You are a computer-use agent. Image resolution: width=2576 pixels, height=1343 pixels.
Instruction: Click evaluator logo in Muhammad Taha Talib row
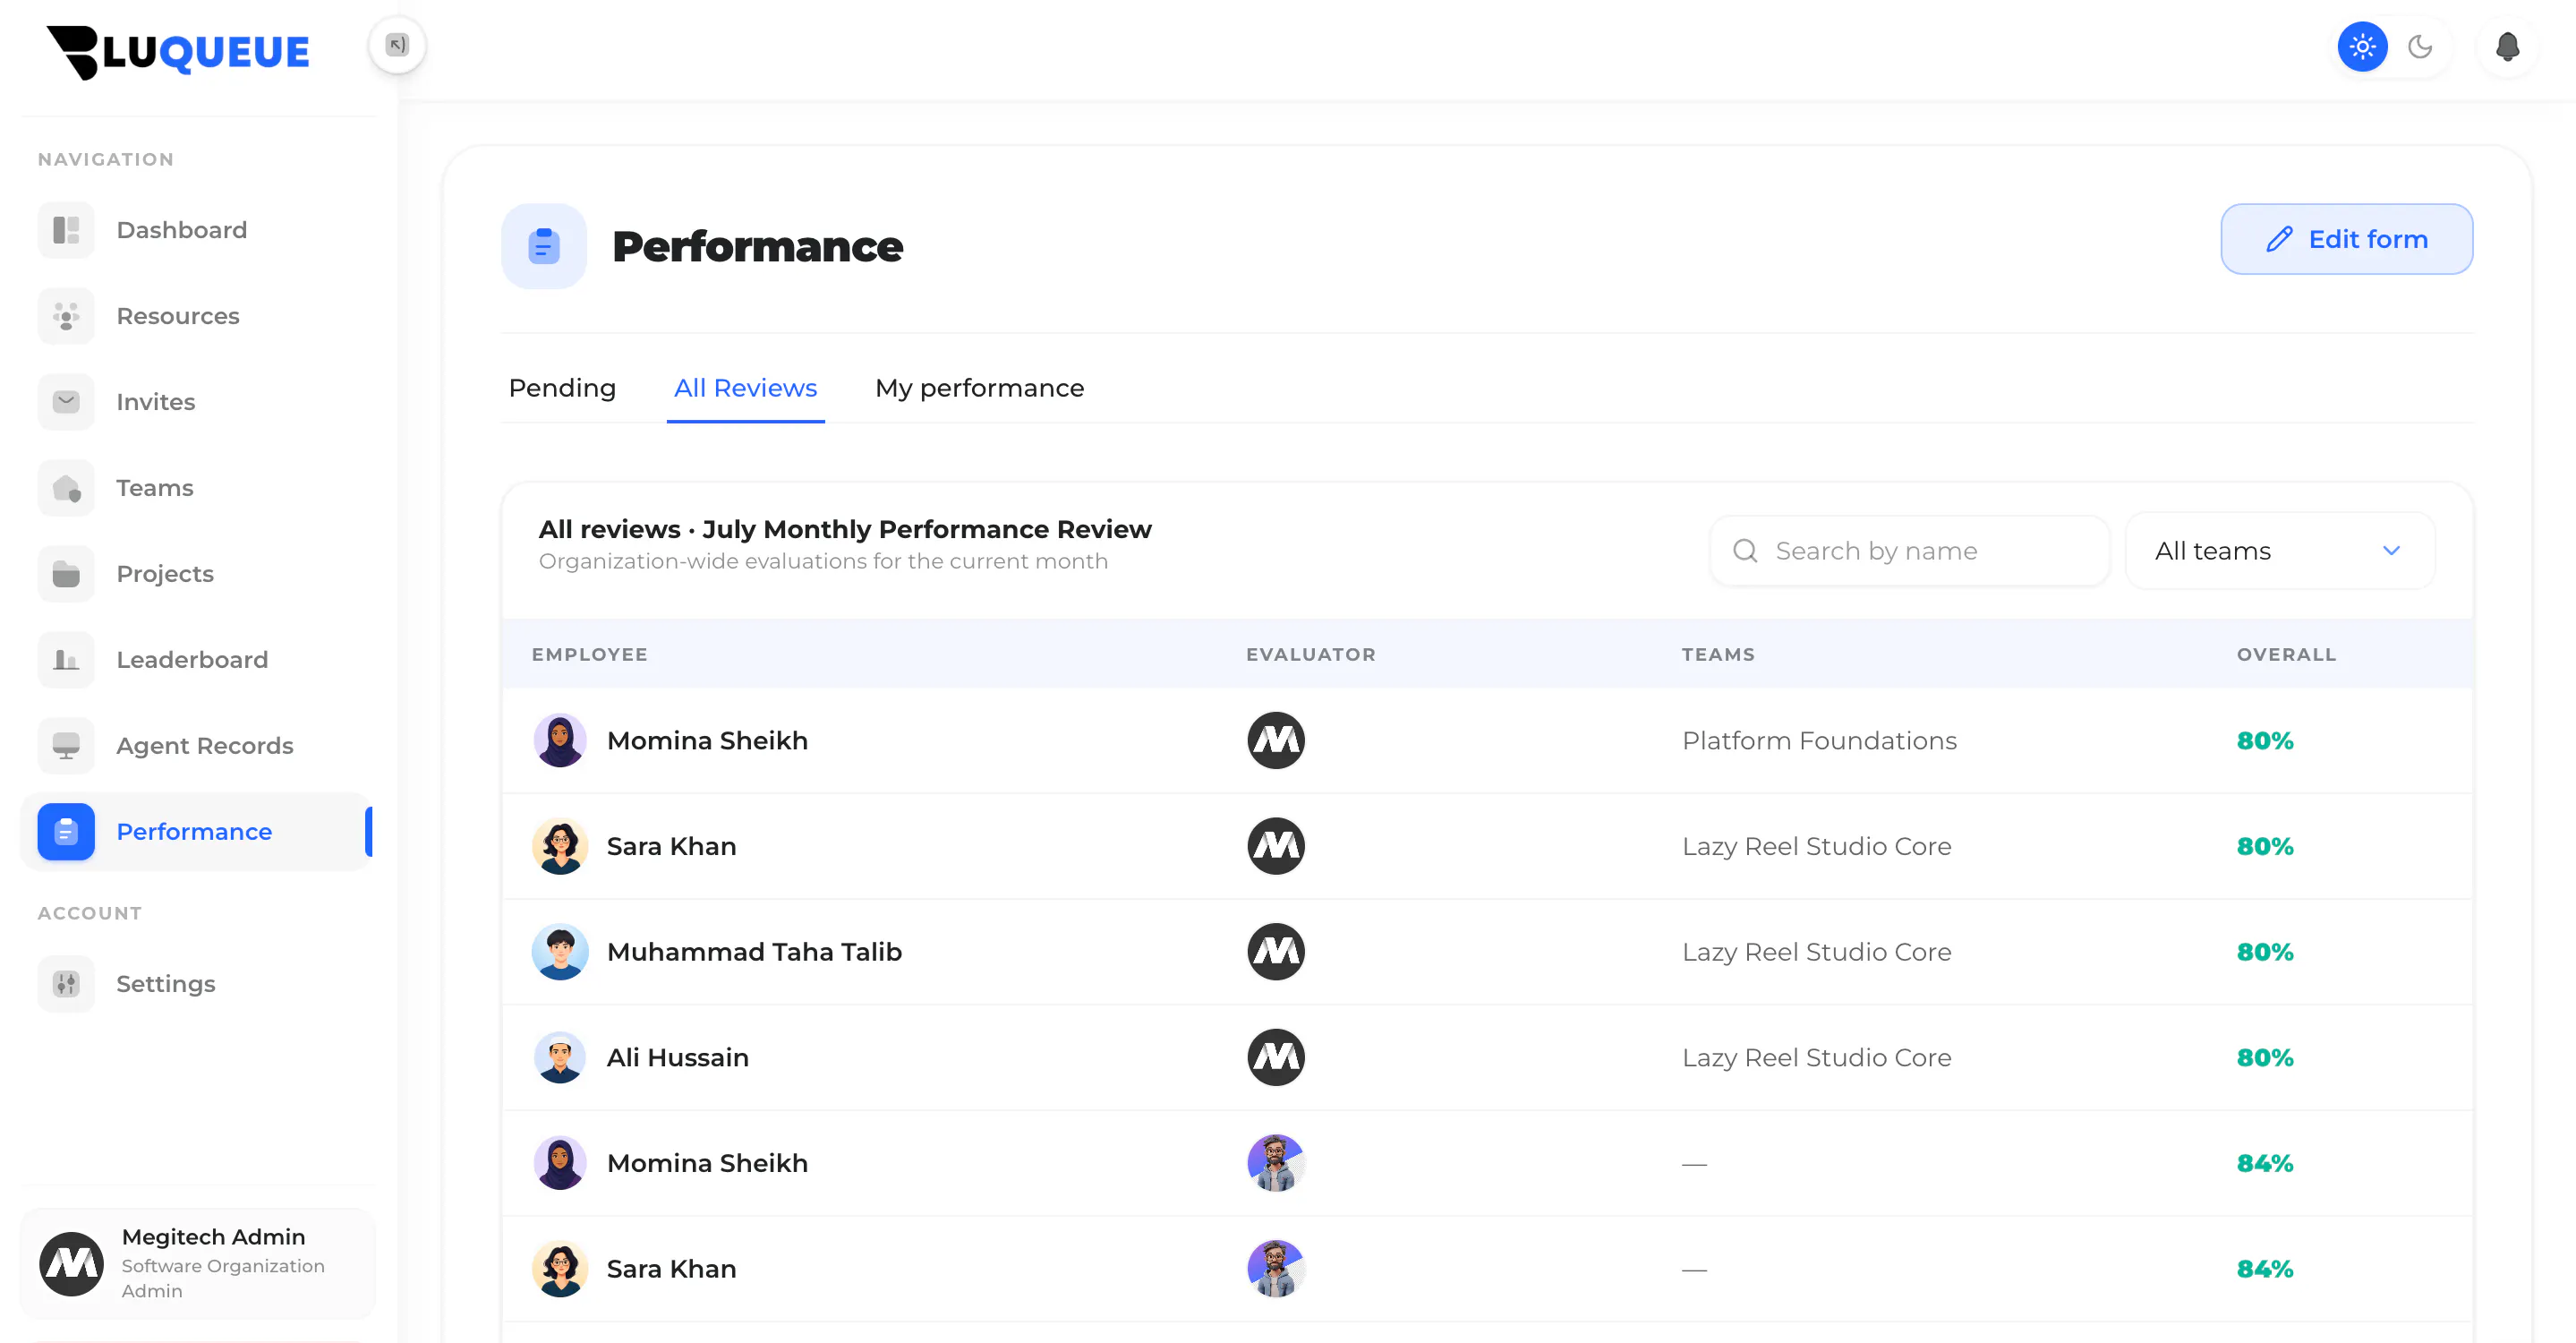[1276, 952]
